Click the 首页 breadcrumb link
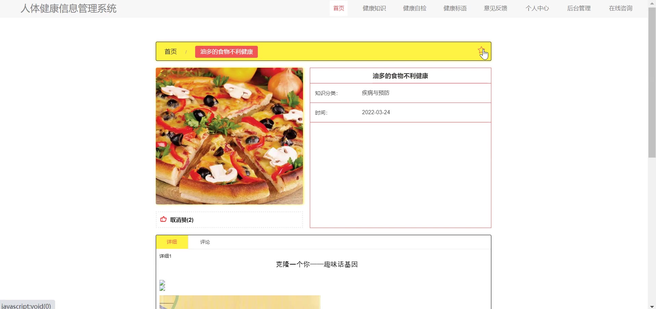 [171, 52]
